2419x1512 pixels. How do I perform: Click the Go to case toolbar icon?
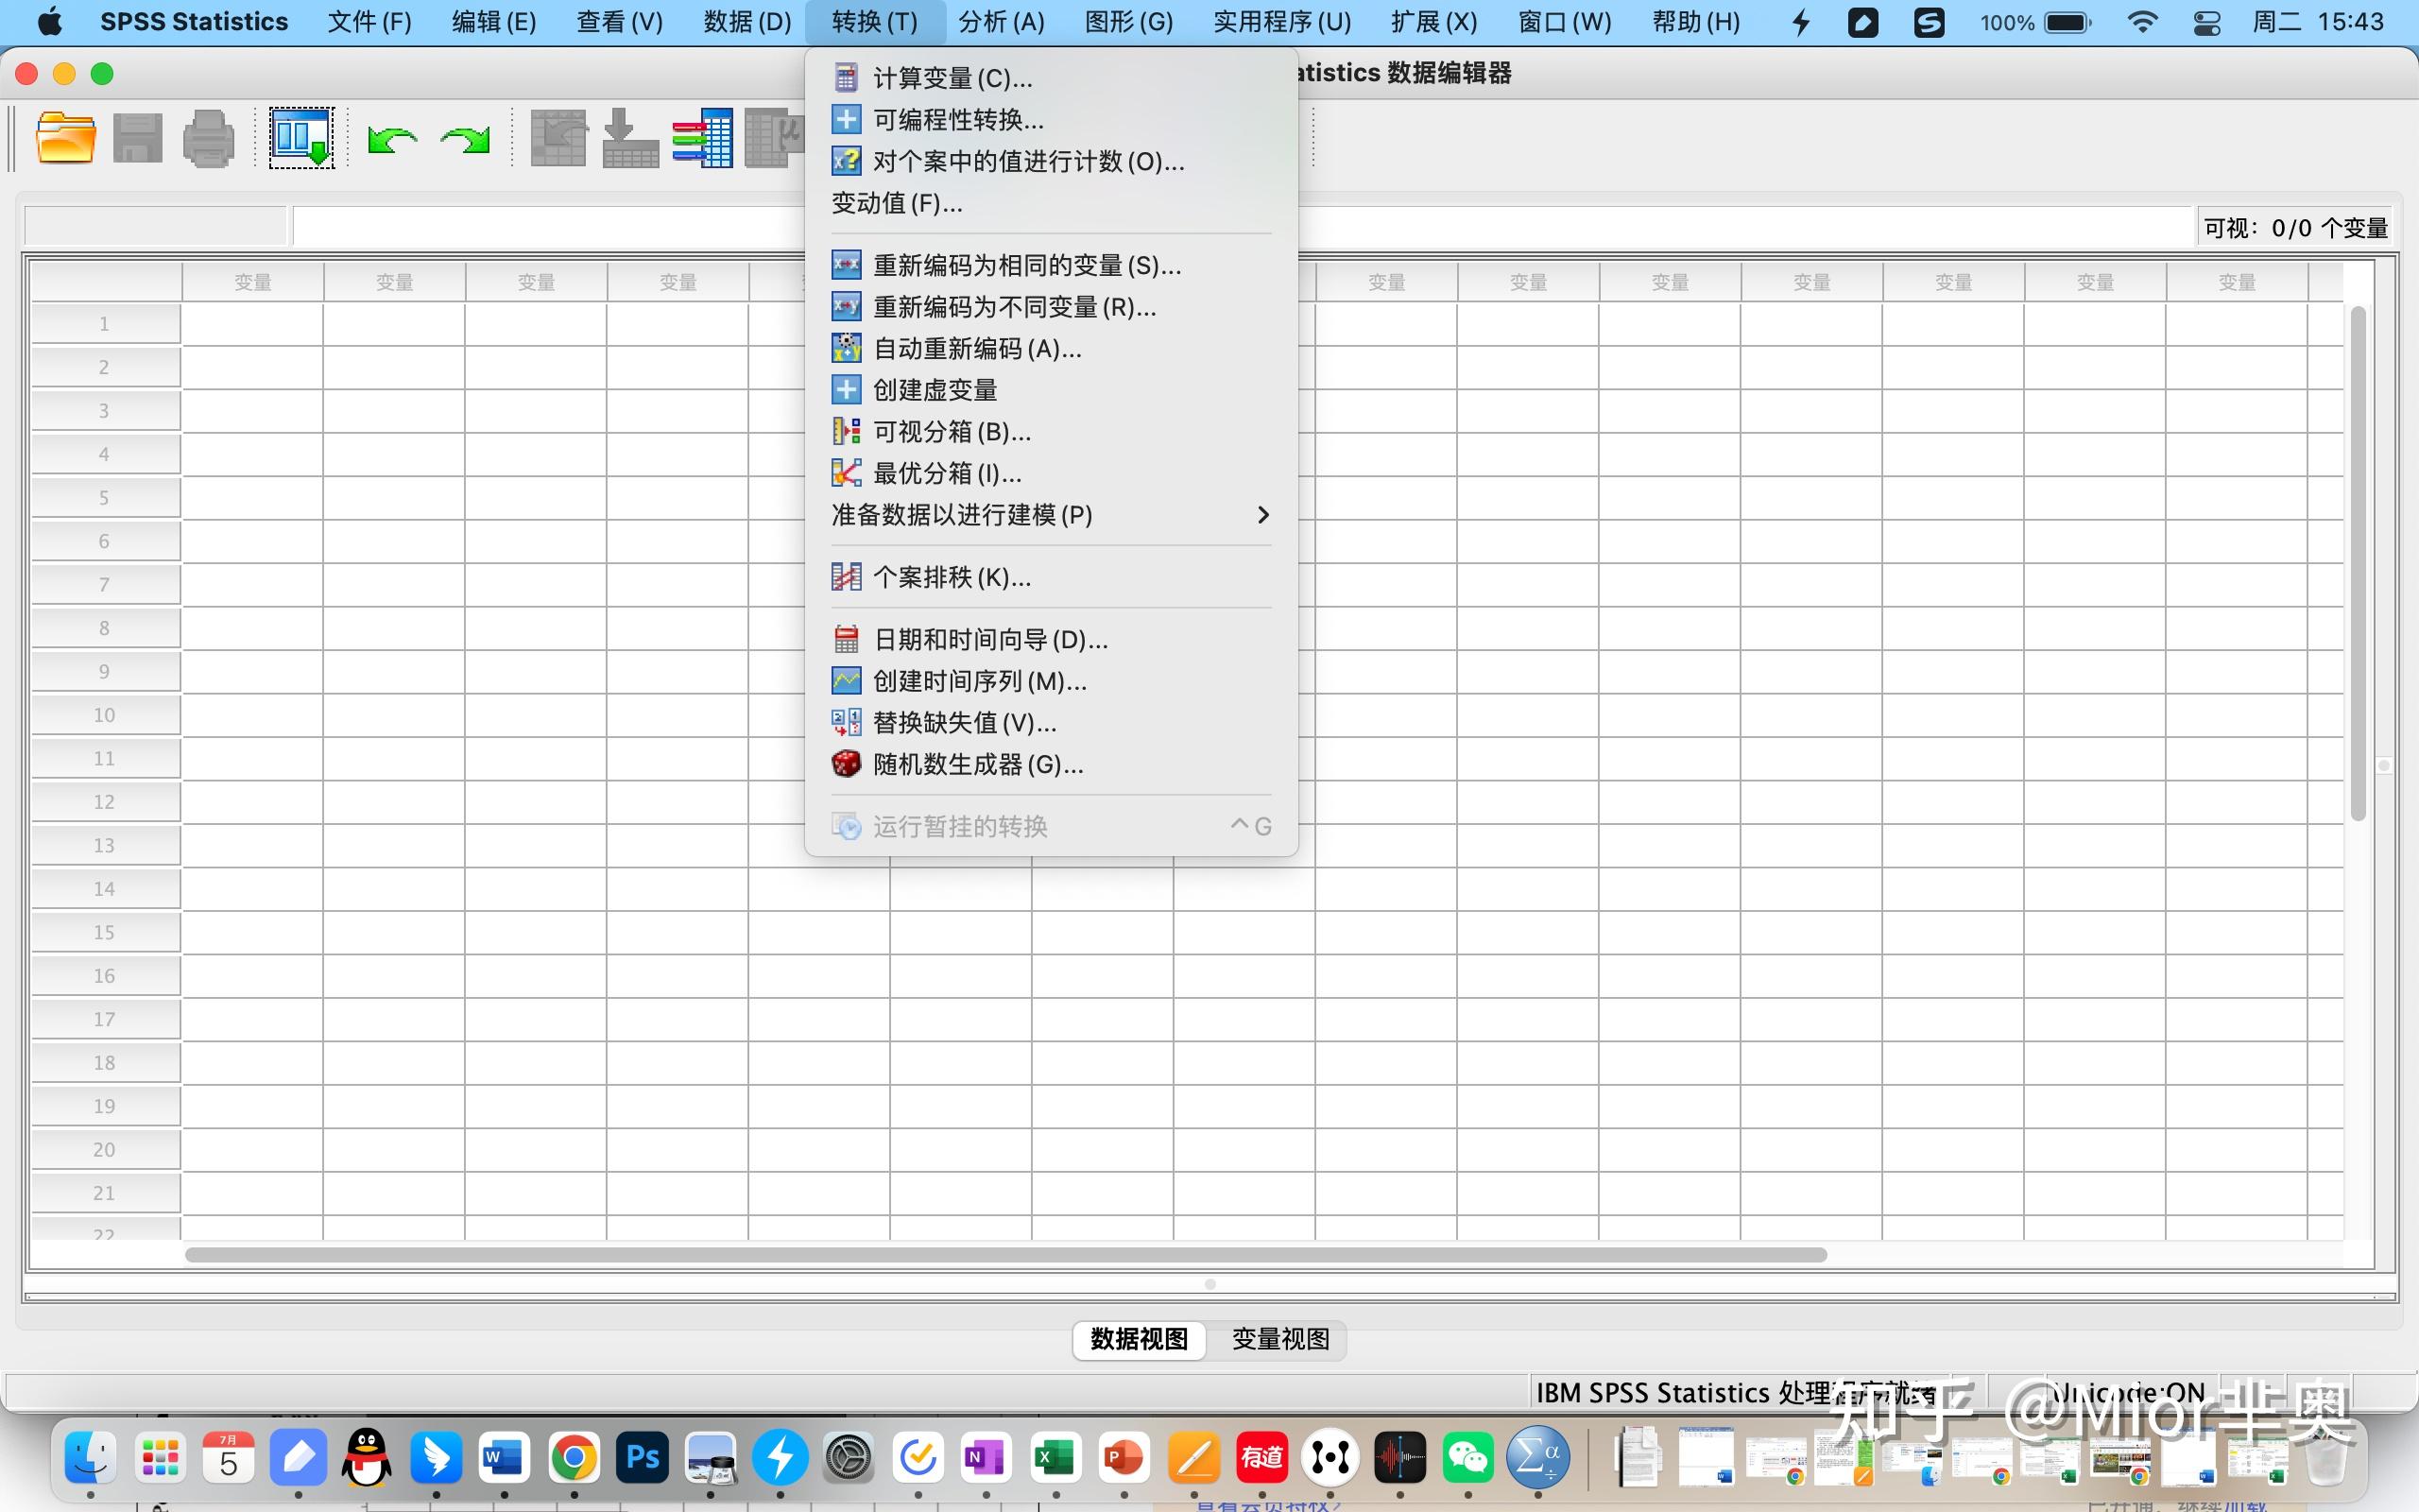[558, 138]
